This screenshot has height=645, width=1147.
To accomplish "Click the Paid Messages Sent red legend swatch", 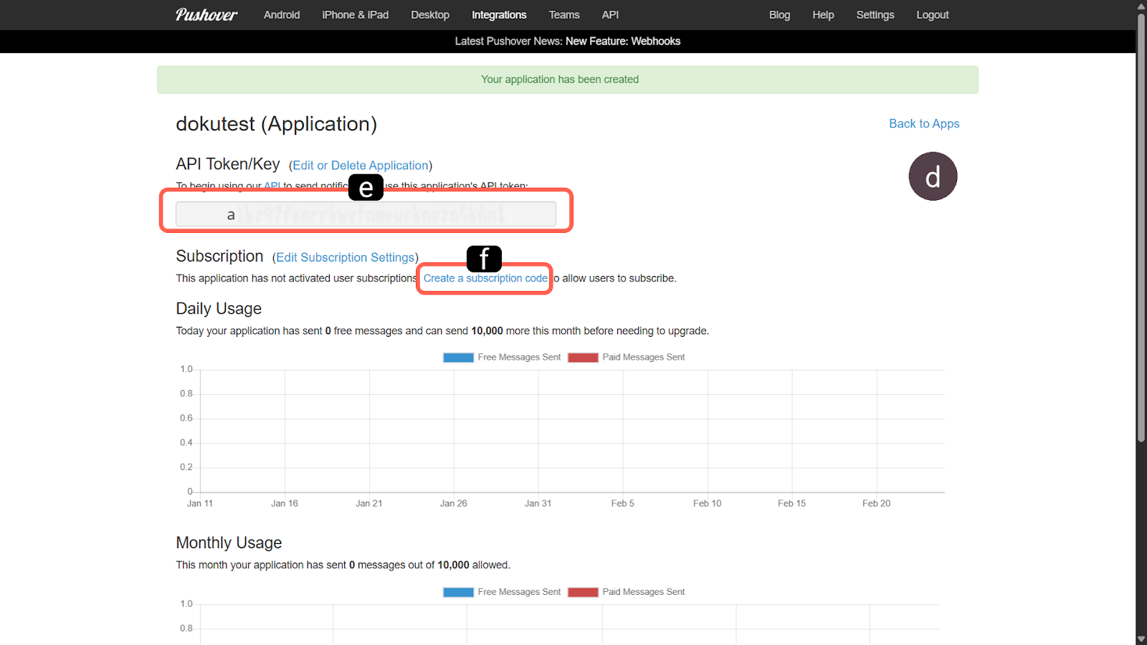I will 583,358.
